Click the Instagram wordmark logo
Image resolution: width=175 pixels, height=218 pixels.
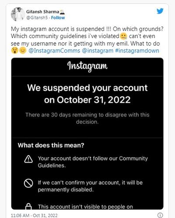point(87,66)
